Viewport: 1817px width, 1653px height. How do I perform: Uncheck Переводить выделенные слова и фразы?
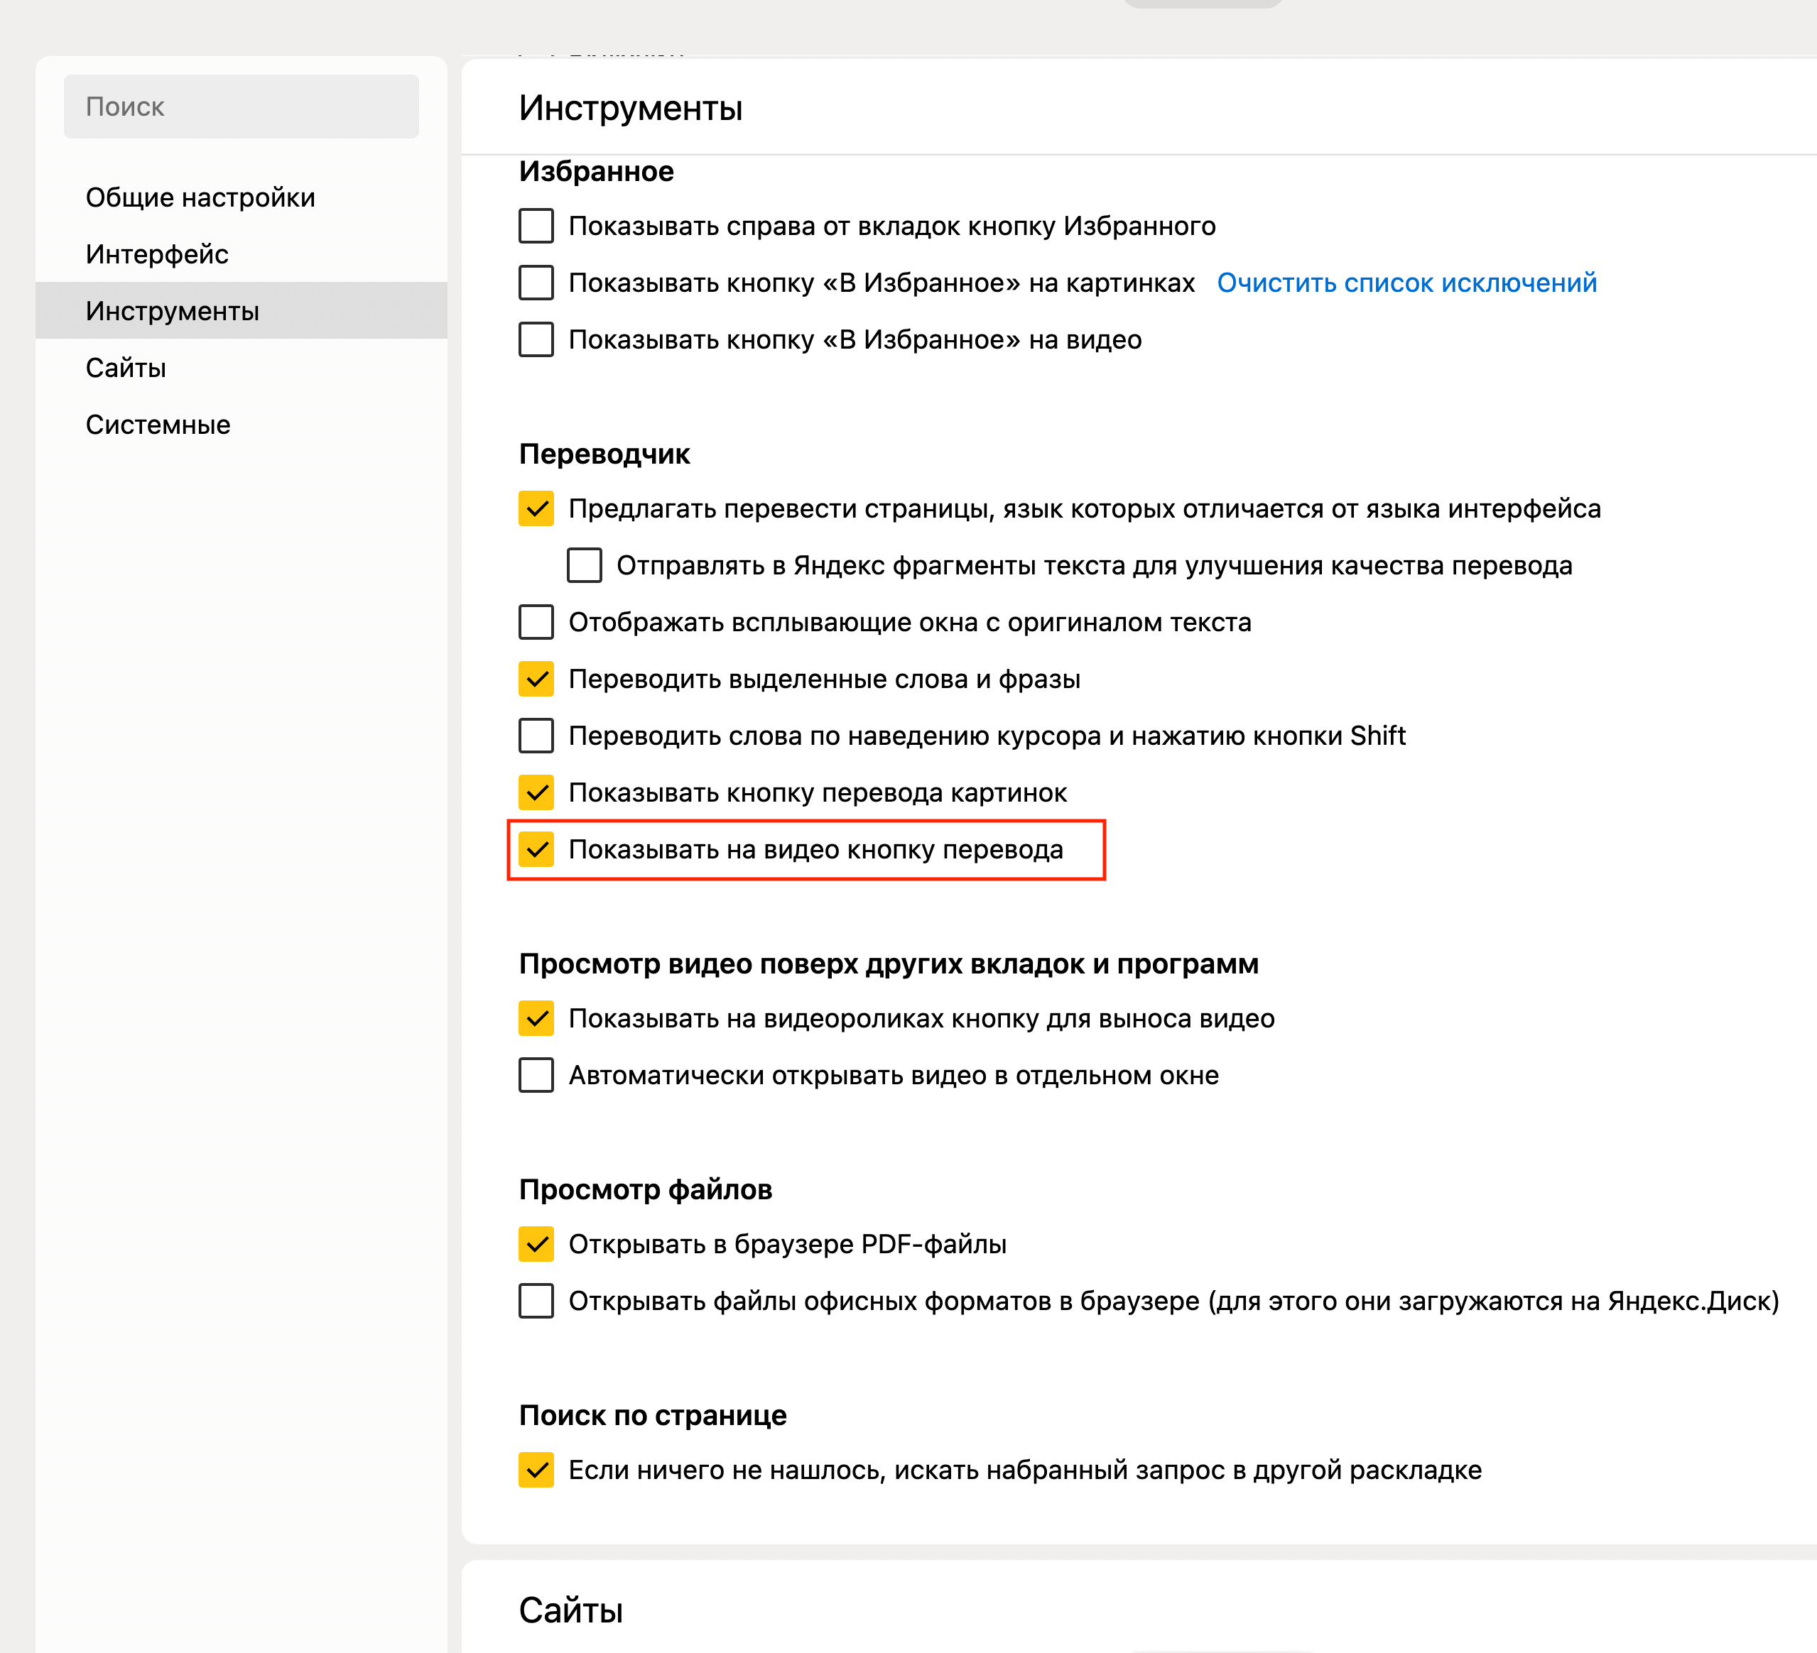[536, 680]
